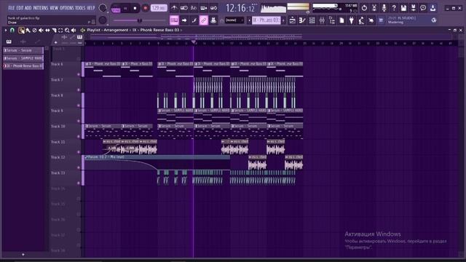Click the stop playback button
Screen dimensions: 466x262
coord(135,8)
